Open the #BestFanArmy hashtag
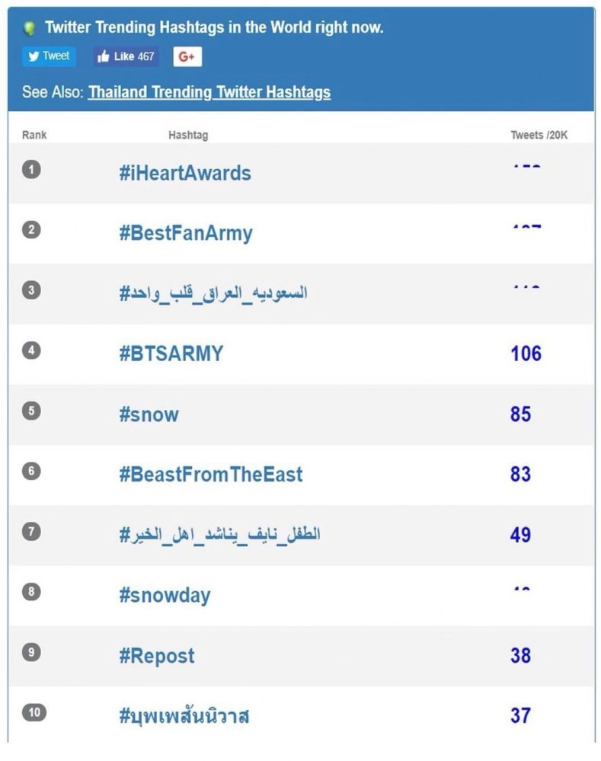Image resolution: width=601 pixels, height=761 pixels. (185, 233)
